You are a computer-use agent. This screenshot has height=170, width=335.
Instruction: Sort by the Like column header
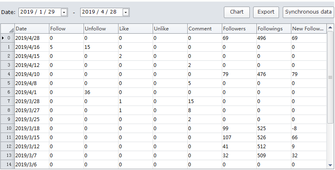[x=136, y=29]
